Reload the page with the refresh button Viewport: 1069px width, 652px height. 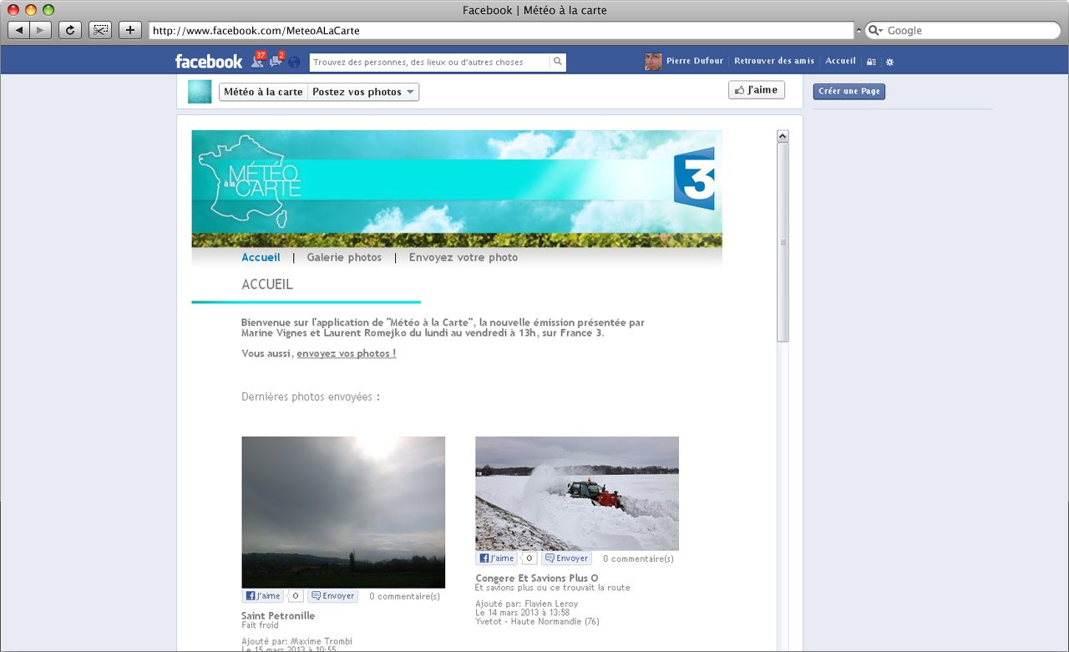70,30
